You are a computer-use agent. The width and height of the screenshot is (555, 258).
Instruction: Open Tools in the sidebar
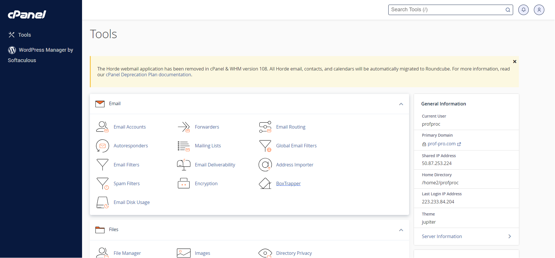(x=24, y=35)
